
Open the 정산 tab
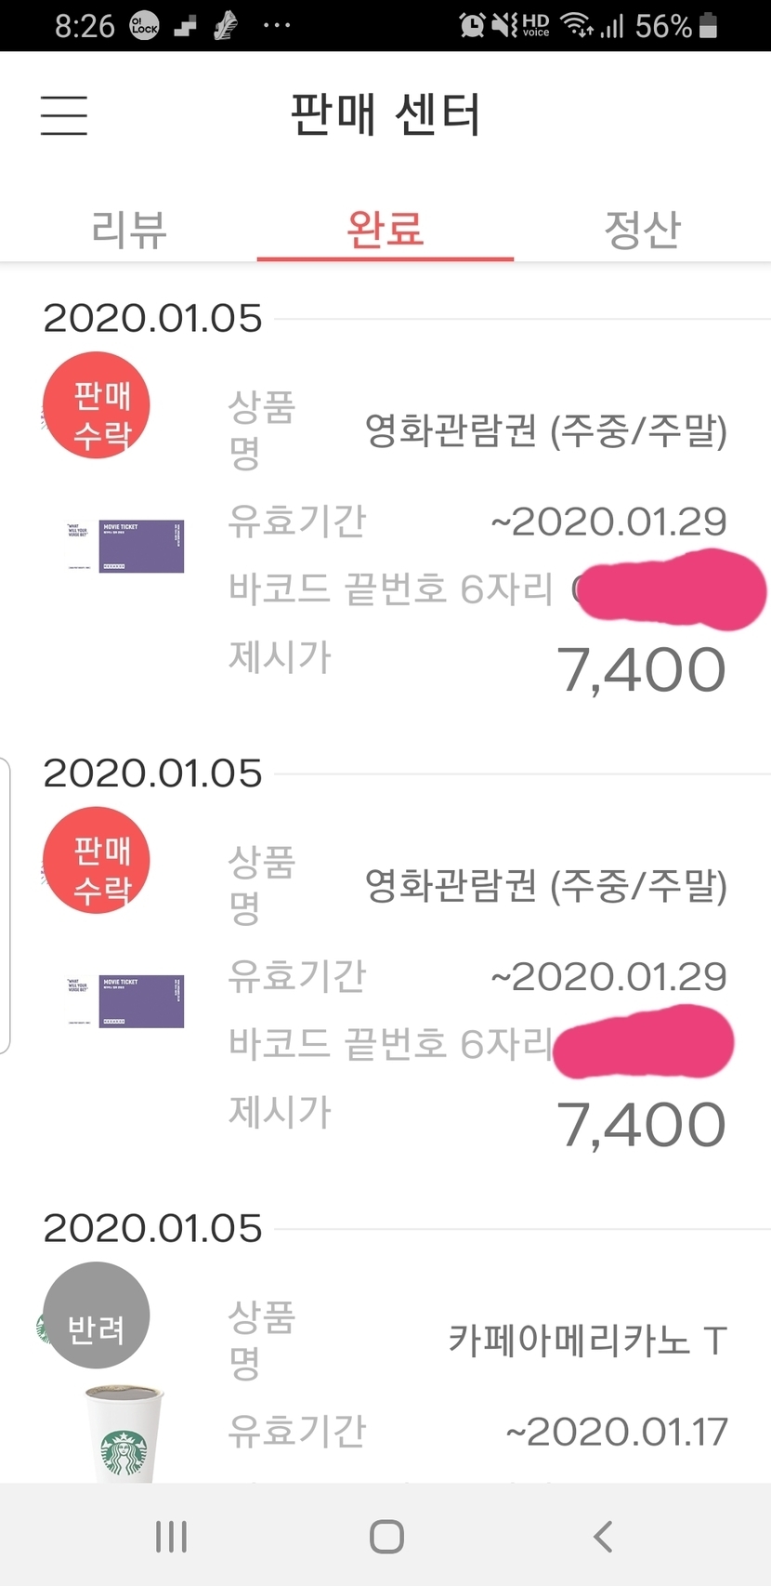(x=642, y=230)
